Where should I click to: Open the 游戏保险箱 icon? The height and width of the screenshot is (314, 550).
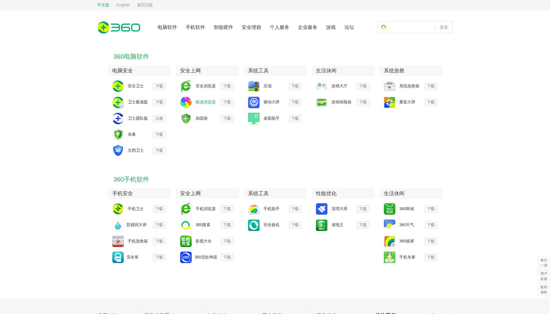click(x=322, y=102)
